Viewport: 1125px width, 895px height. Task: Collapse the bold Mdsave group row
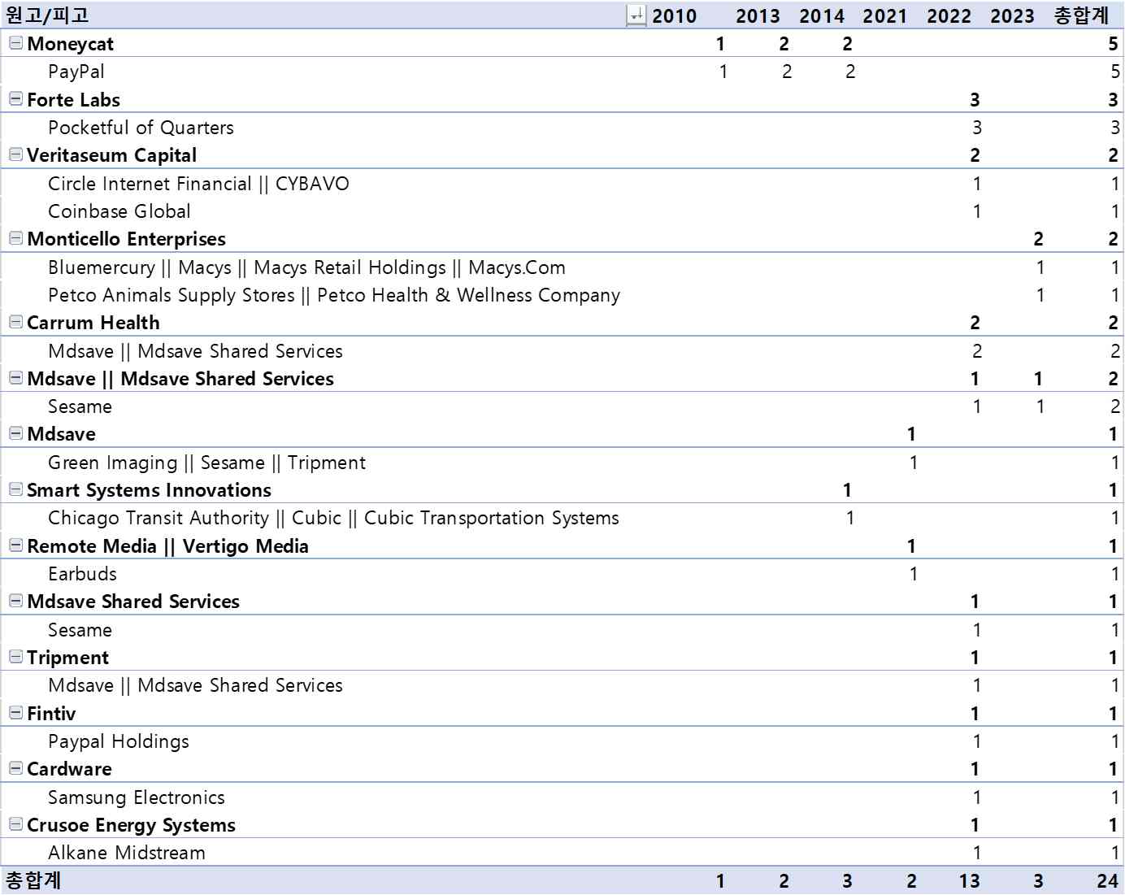pyautogui.click(x=15, y=433)
